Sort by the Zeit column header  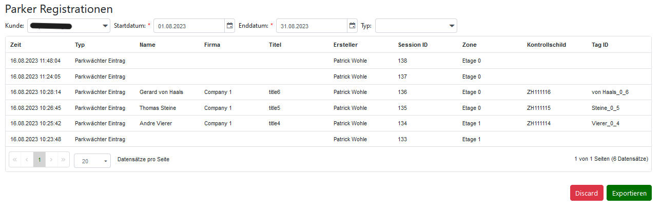point(15,45)
